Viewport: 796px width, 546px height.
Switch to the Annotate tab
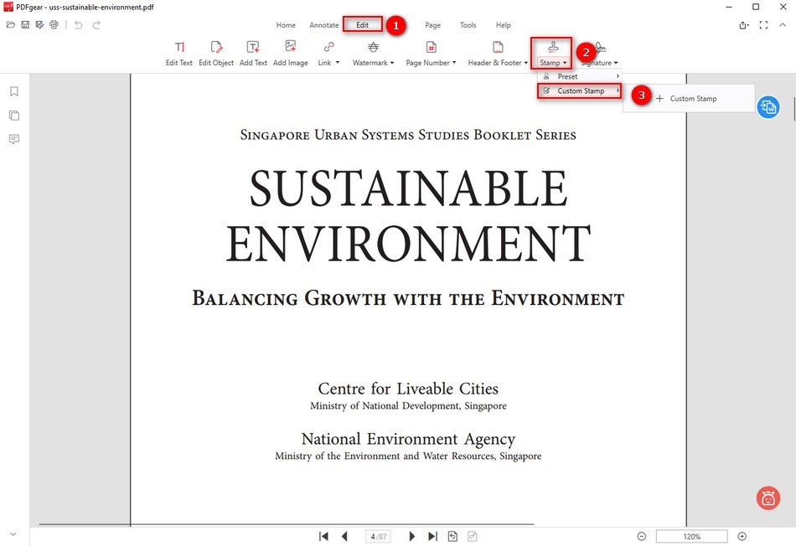[x=323, y=25]
